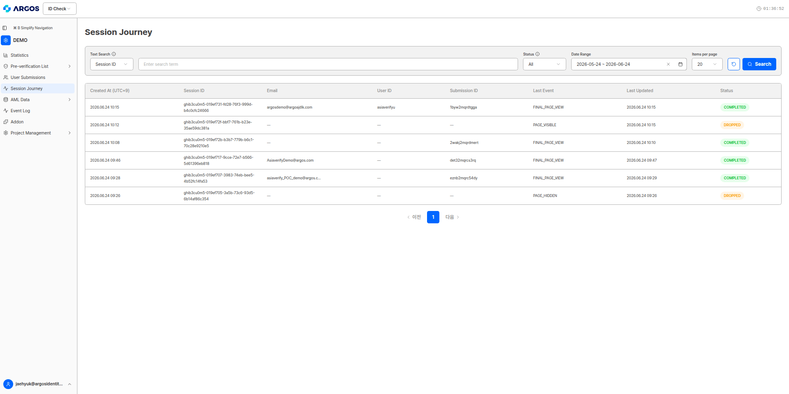
Task: Click Submission ID 2wakj2mqrdmert
Action: coord(464,143)
